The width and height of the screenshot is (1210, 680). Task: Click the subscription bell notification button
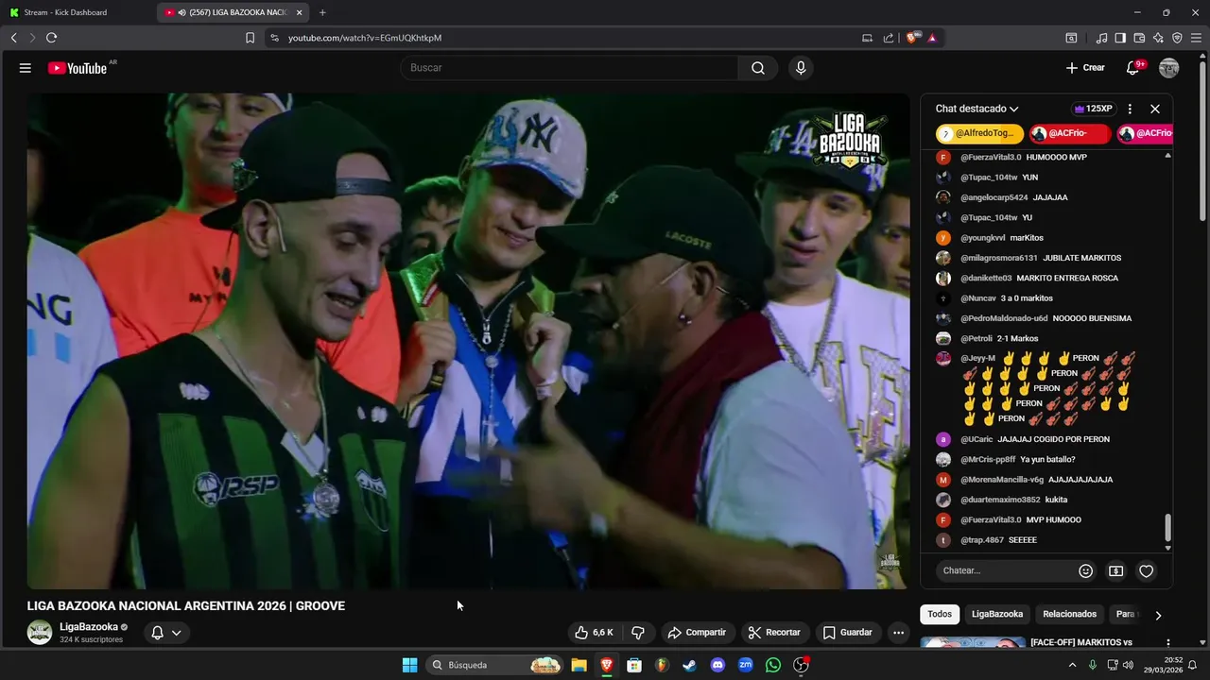point(166,633)
